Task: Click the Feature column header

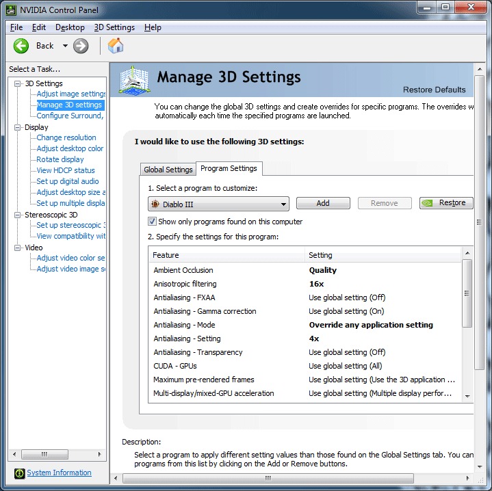Action: 226,255
